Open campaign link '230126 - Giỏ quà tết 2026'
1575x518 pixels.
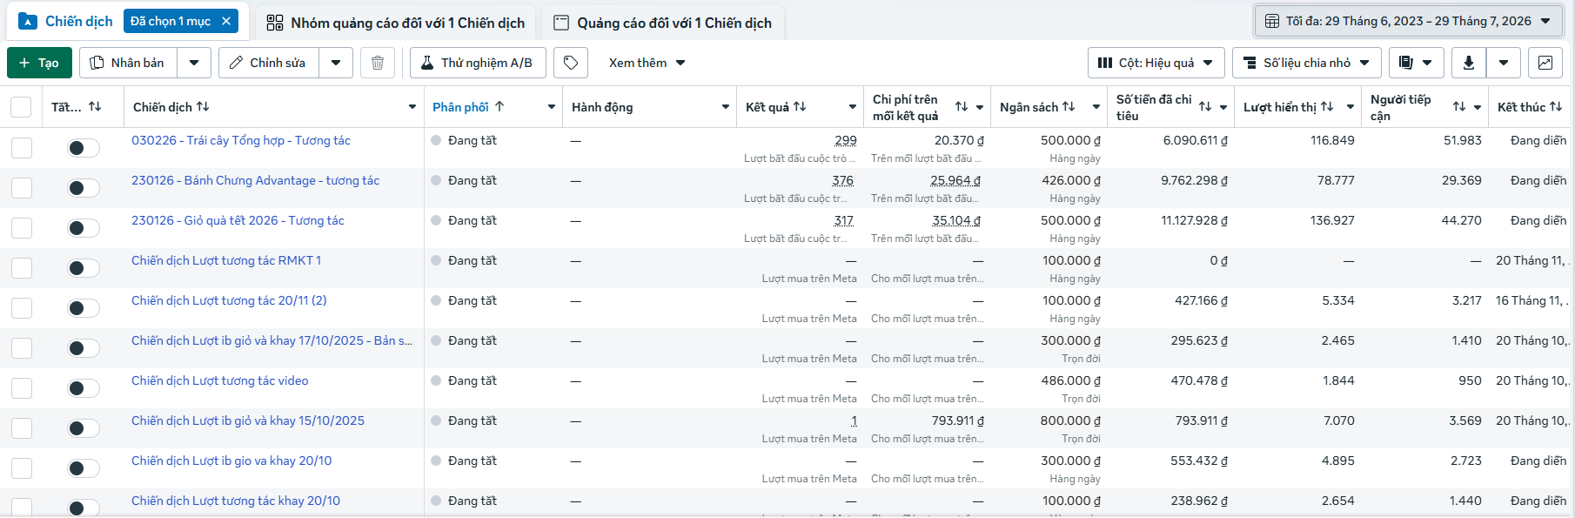[x=238, y=220]
